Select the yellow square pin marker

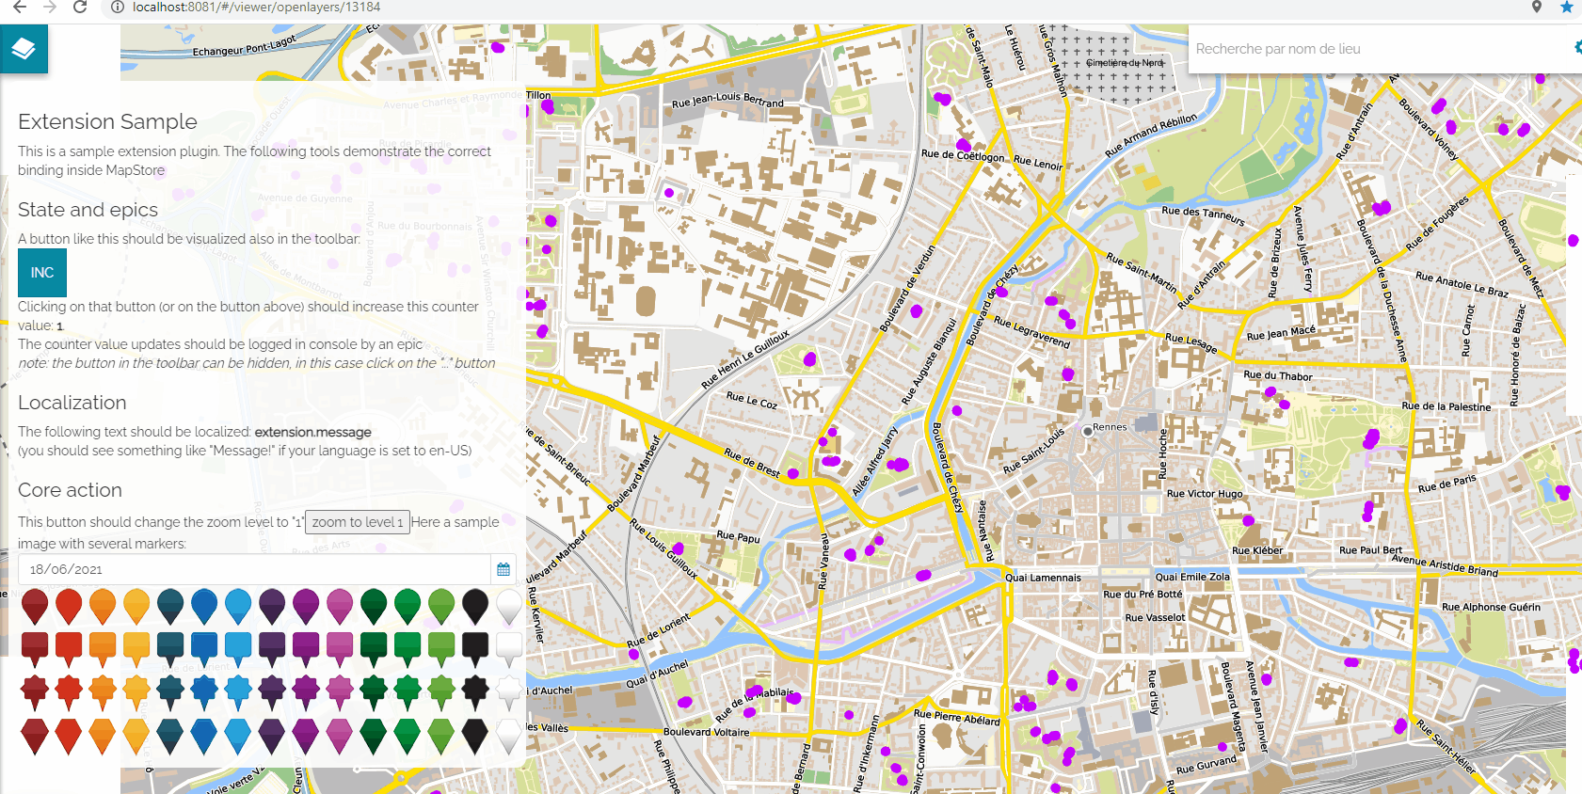pos(136,649)
